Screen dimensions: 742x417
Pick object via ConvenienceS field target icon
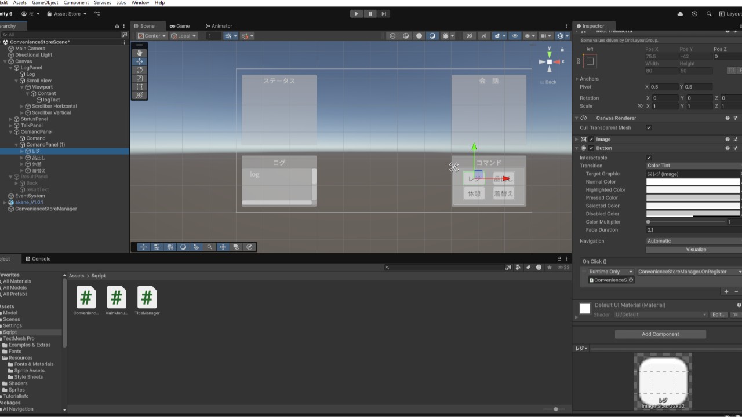[x=631, y=280]
